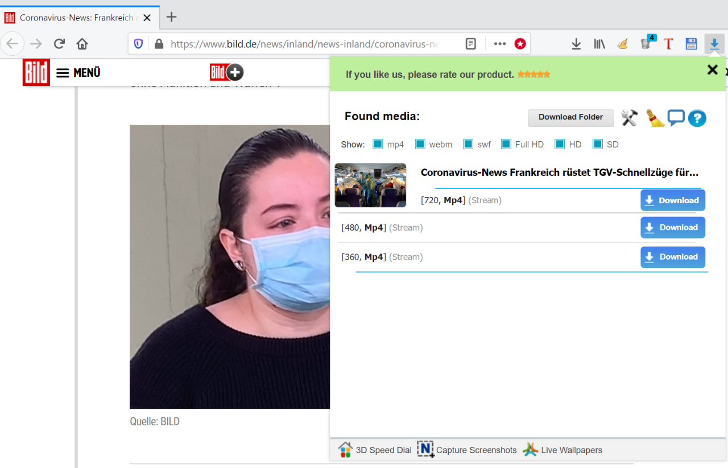This screenshot has height=468, width=728.
Task: Click the red star extension icon in address bar
Action: [520, 43]
